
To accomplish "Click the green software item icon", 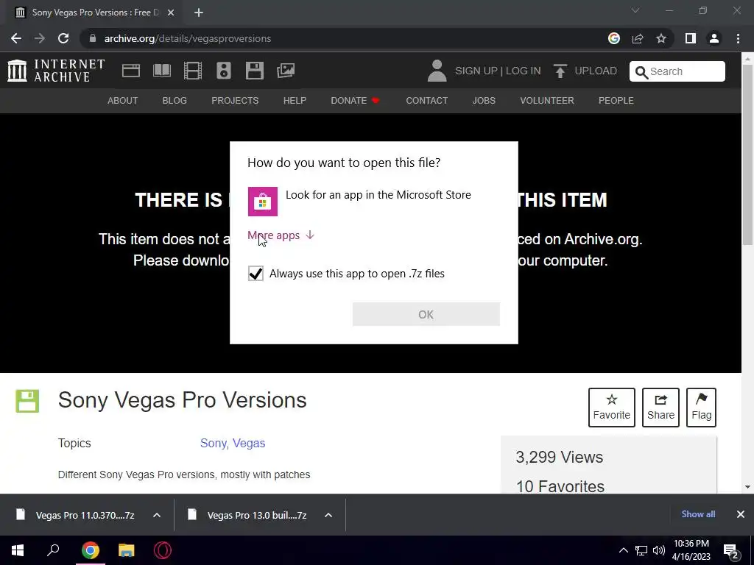I will (27, 401).
